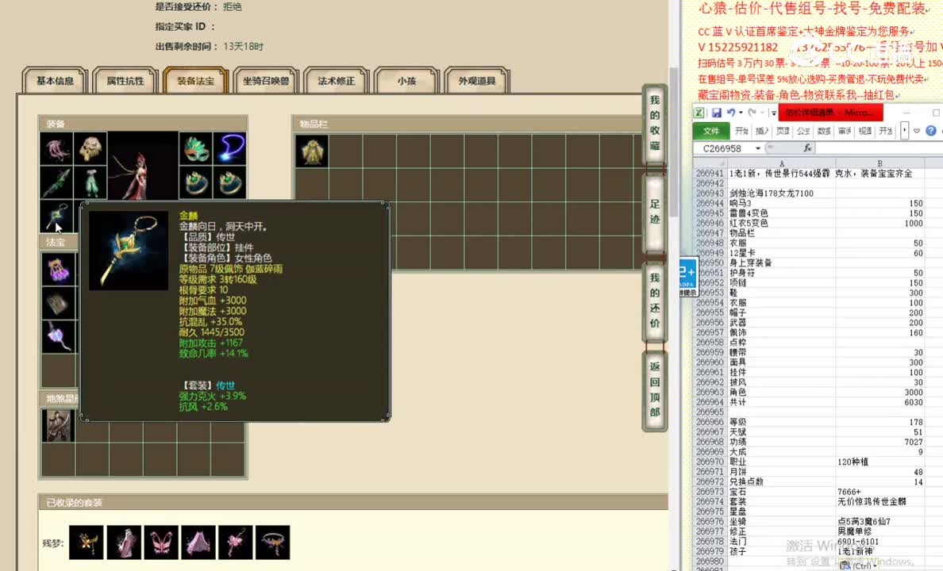
Task: Switch to the 法术修正 tab
Action: (x=337, y=81)
